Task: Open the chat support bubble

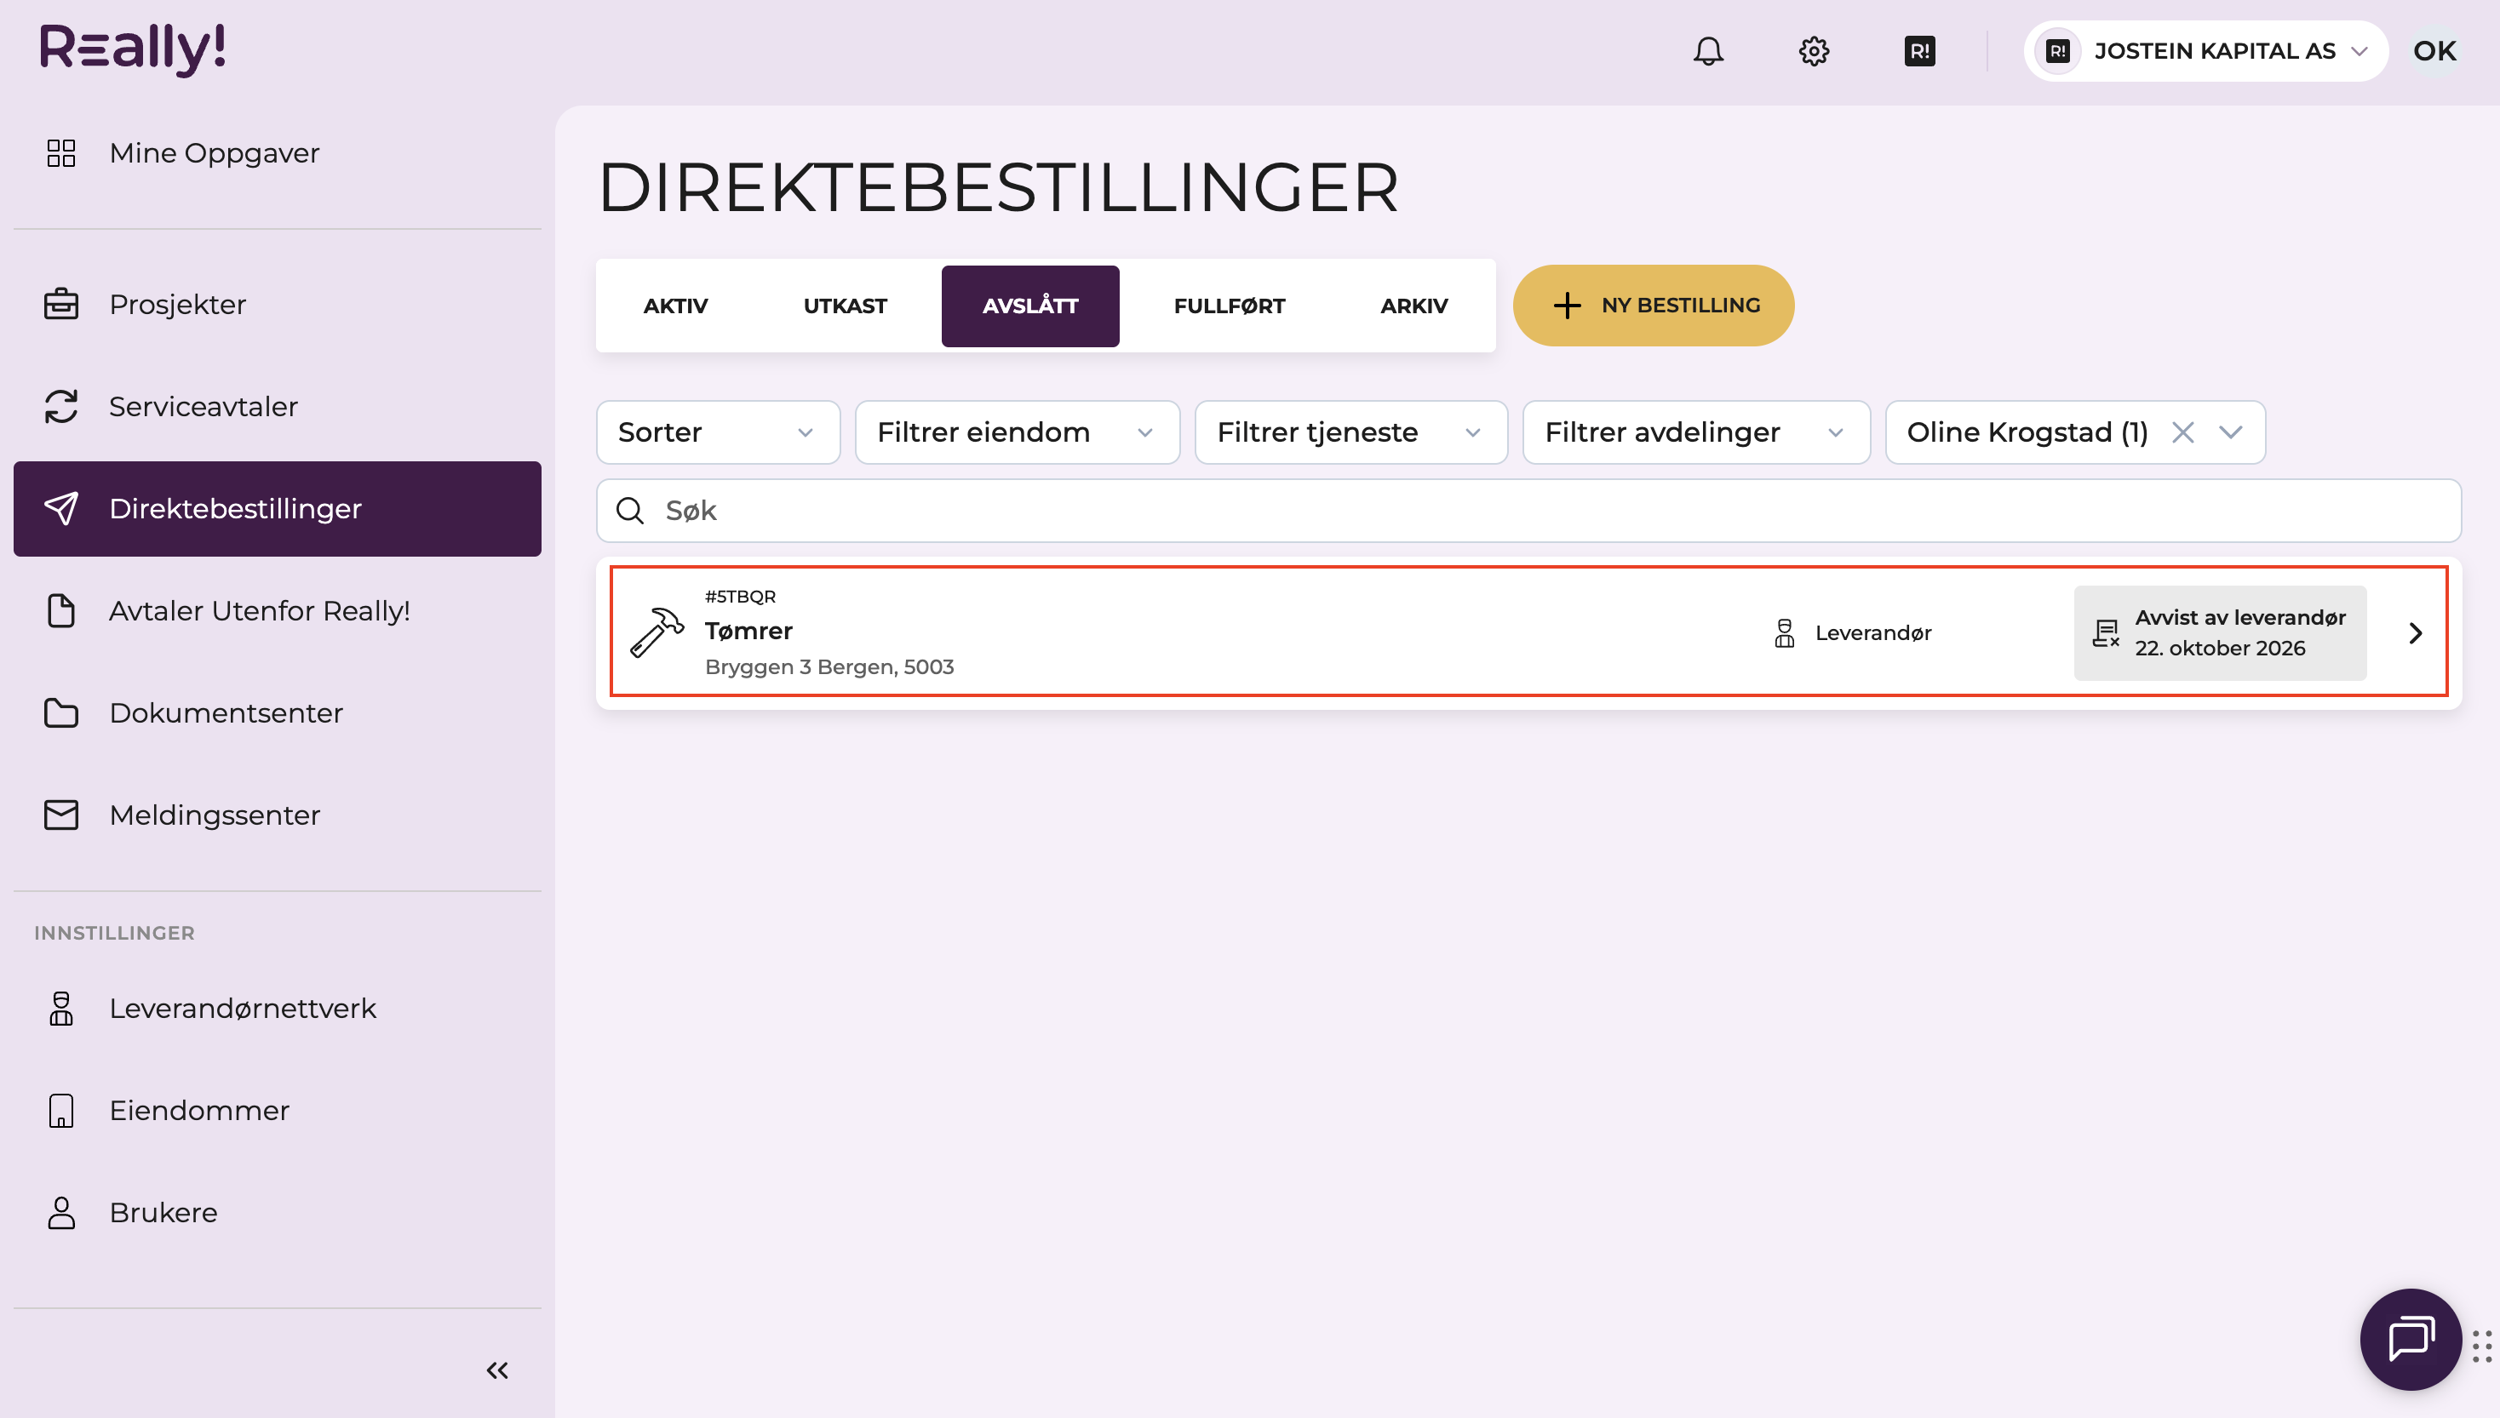Action: [2411, 1338]
